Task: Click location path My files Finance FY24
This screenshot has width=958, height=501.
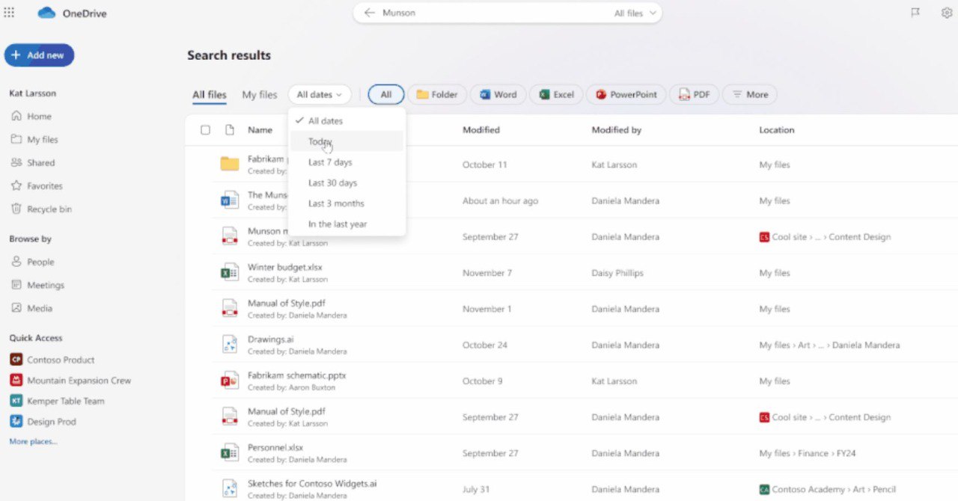Action: tap(807, 453)
